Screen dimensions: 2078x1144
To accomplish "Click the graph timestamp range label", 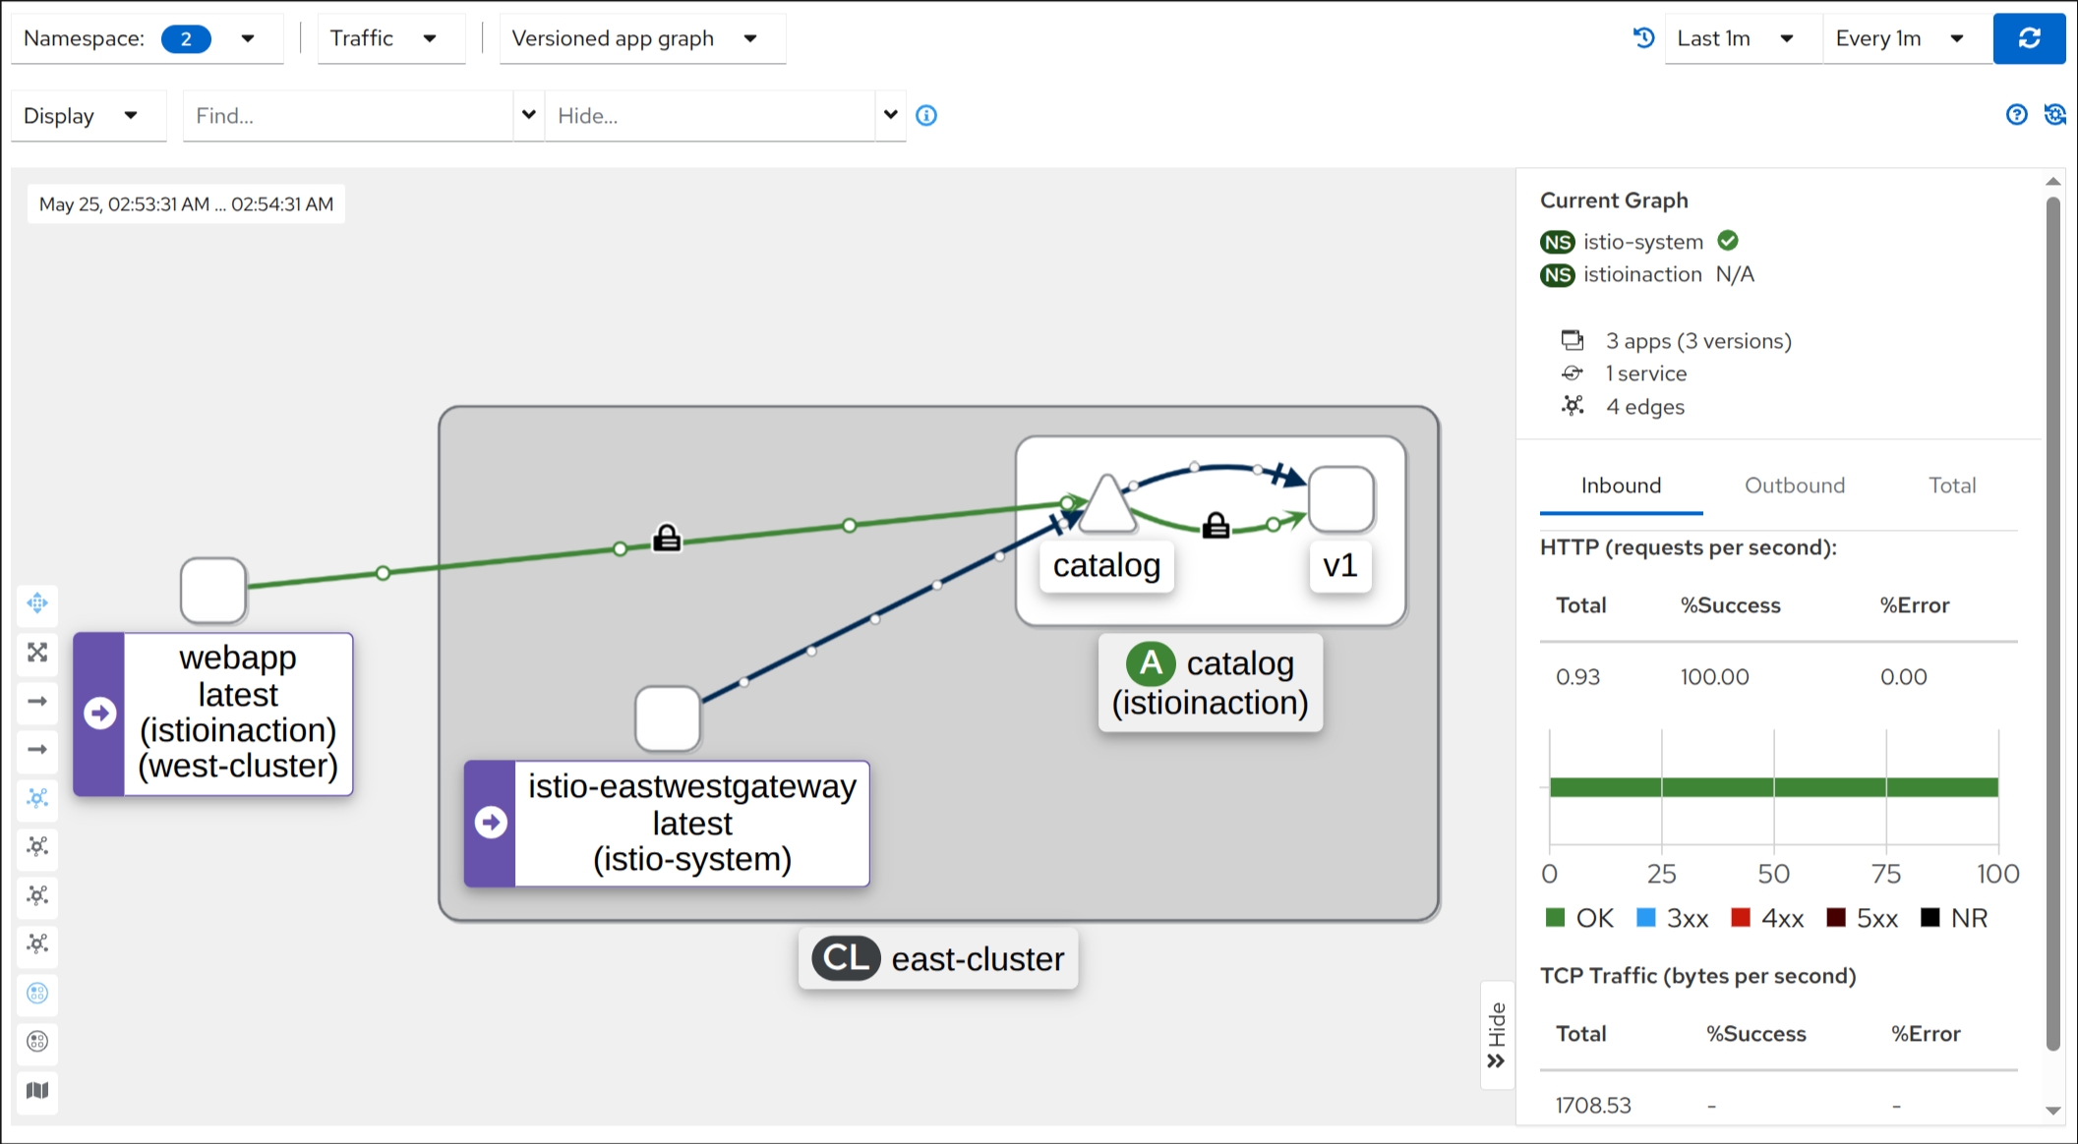I will [x=186, y=204].
